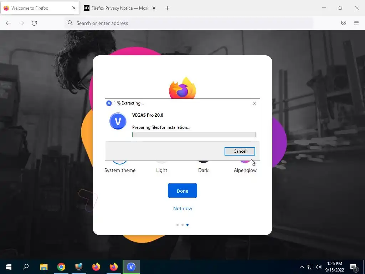365x274 pixels.
Task: Cancel the VEGAS Pro extraction
Action: tap(240, 151)
